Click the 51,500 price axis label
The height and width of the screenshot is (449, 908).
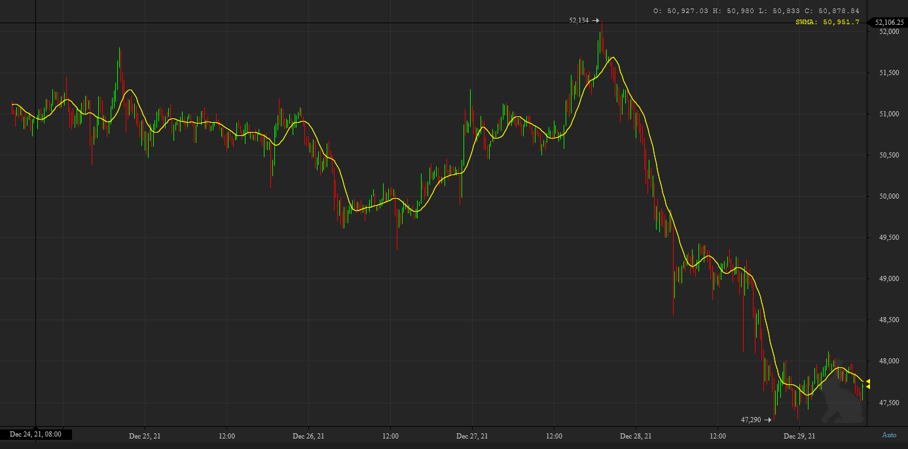click(x=890, y=73)
